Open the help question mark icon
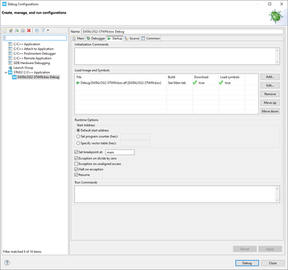 7,263
